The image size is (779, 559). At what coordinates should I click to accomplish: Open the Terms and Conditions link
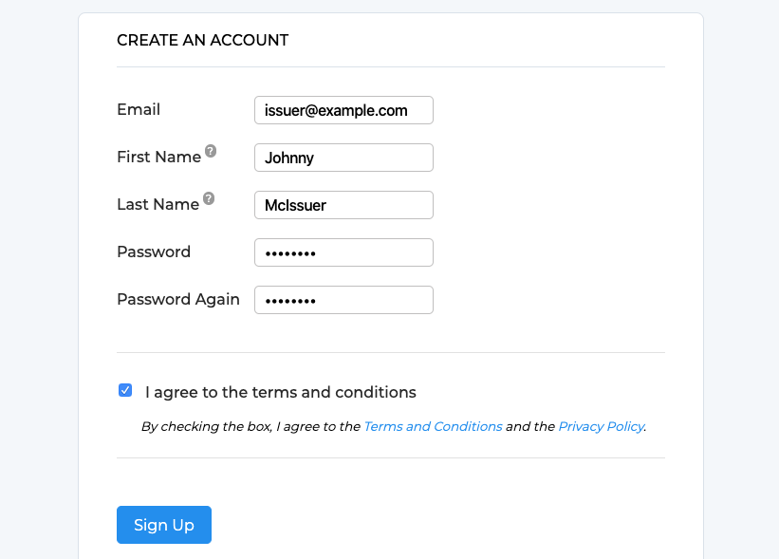tap(433, 426)
